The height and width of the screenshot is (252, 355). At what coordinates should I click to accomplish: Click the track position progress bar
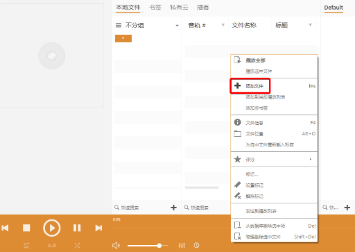coord(171,228)
